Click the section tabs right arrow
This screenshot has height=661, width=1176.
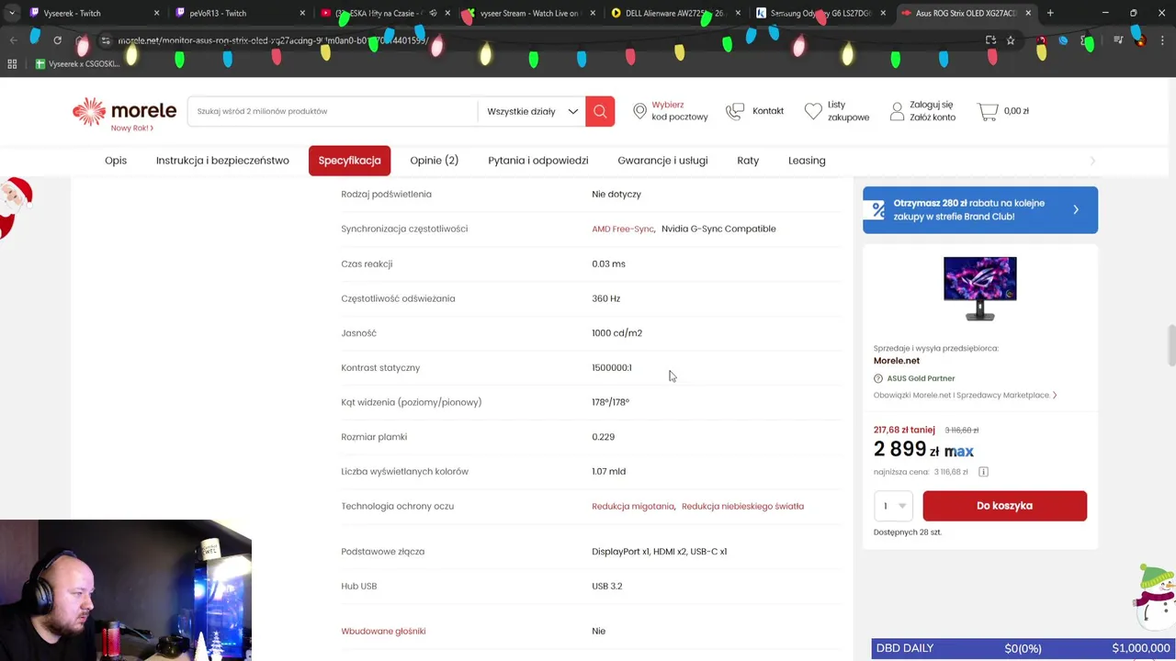tap(1092, 161)
